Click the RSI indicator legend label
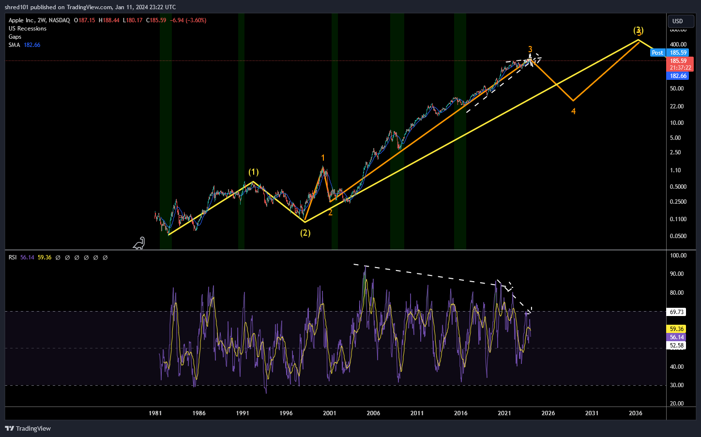This screenshot has height=437, width=701. 13,257
